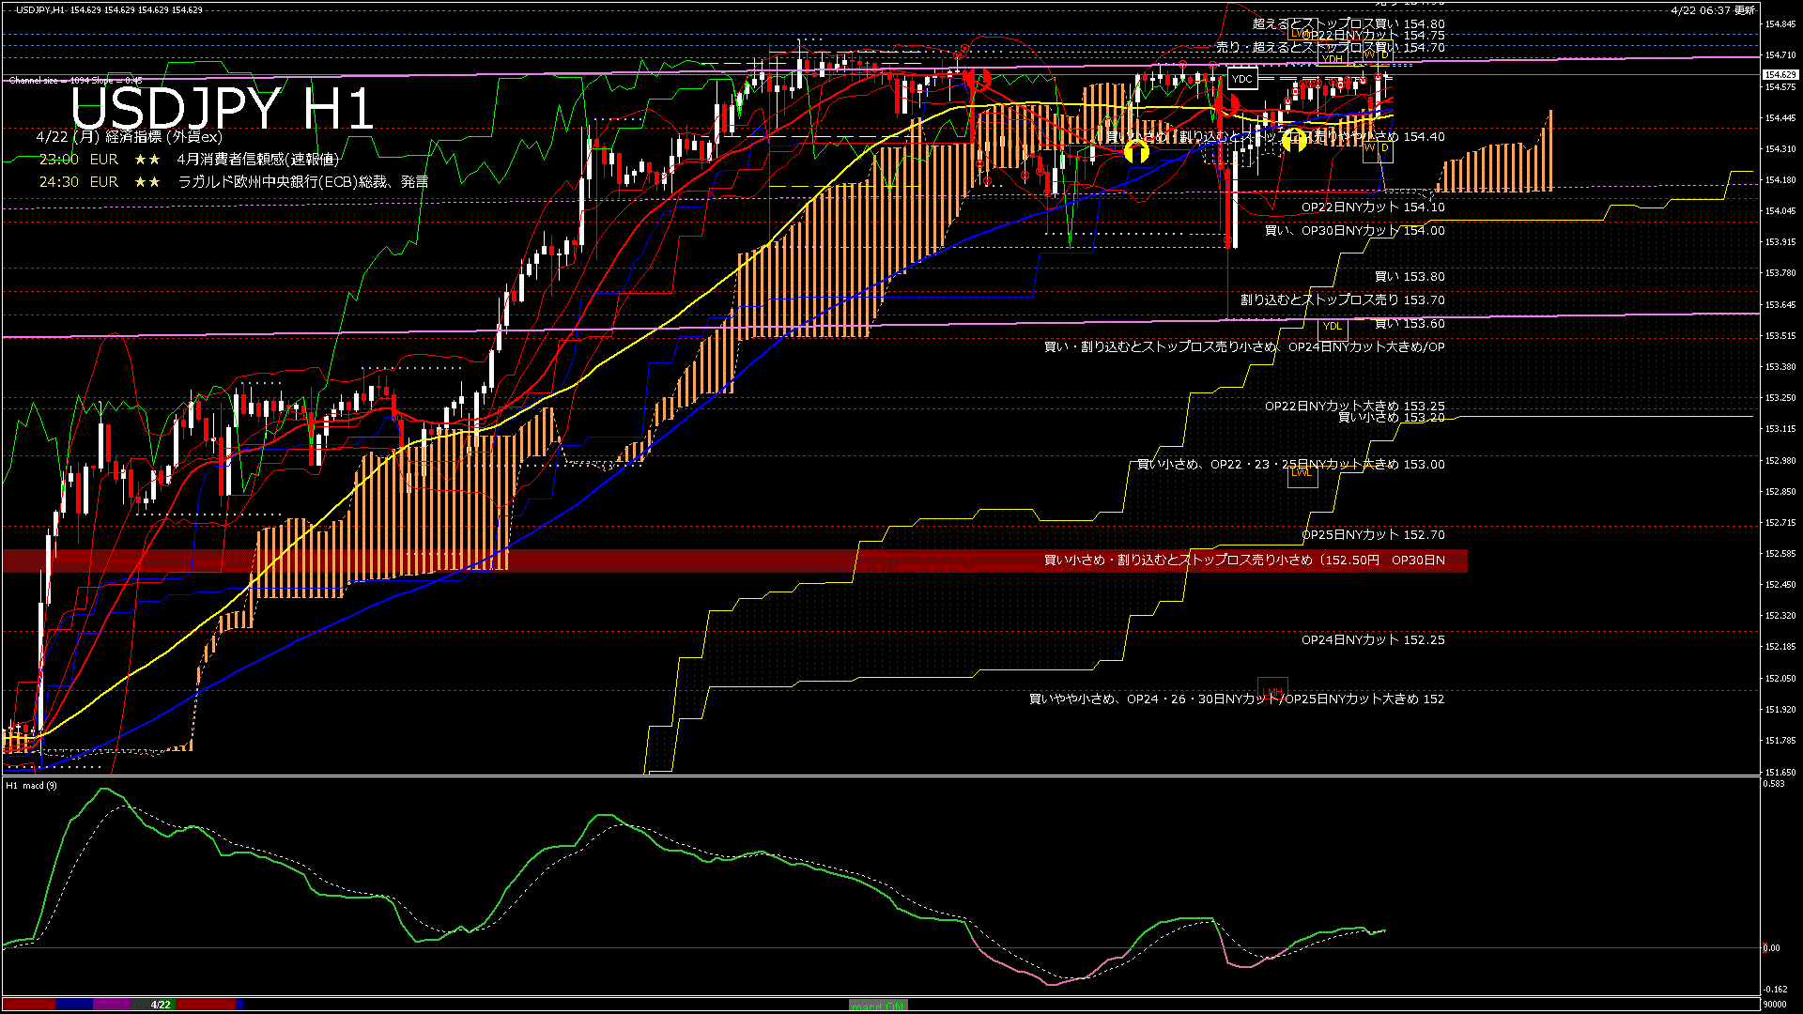Click the navy session block in the bottom bar
This screenshot has height=1014, width=1803.
click(x=74, y=1005)
